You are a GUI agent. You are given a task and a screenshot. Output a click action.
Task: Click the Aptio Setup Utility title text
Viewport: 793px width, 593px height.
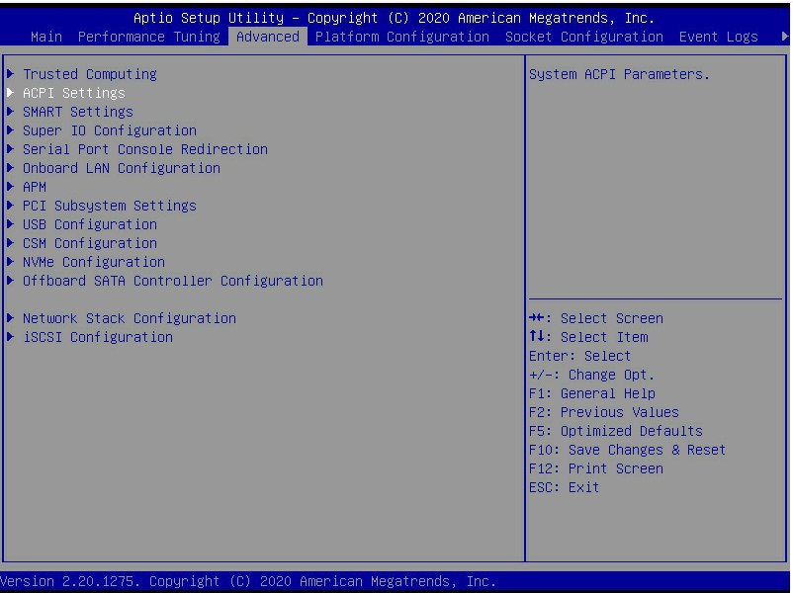[394, 18]
